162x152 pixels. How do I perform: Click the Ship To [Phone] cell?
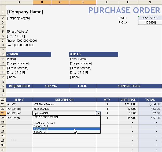tap(75, 77)
